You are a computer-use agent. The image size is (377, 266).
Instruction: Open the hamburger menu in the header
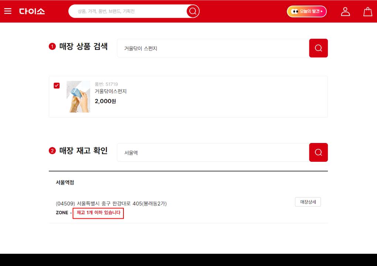coord(8,11)
